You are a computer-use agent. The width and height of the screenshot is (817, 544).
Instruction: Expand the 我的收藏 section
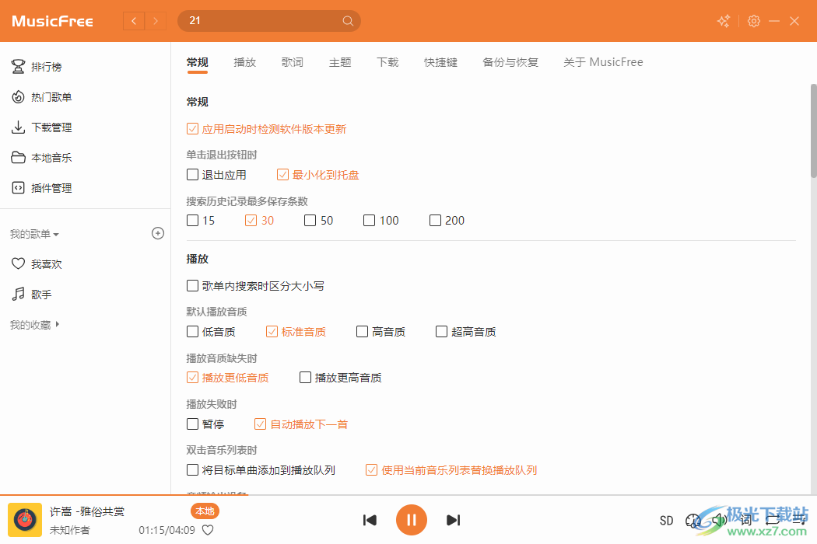pyautogui.click(x=34, y=324)
